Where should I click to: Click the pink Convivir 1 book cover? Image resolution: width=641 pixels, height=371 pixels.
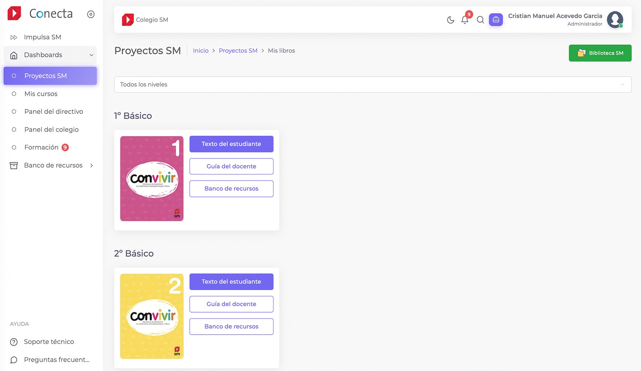tap(152, 178)
